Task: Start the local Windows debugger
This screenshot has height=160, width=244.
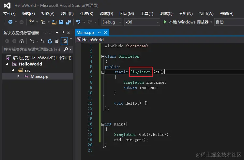Action: coord(186,22)
